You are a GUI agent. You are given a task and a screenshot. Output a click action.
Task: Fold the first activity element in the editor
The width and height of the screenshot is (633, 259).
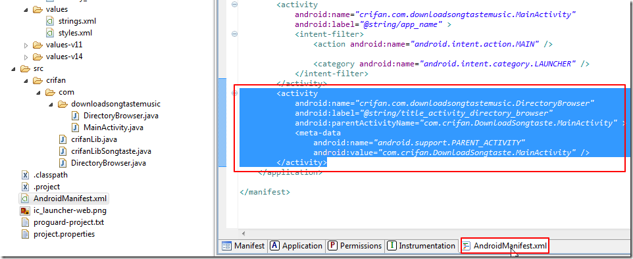point(234,5)
